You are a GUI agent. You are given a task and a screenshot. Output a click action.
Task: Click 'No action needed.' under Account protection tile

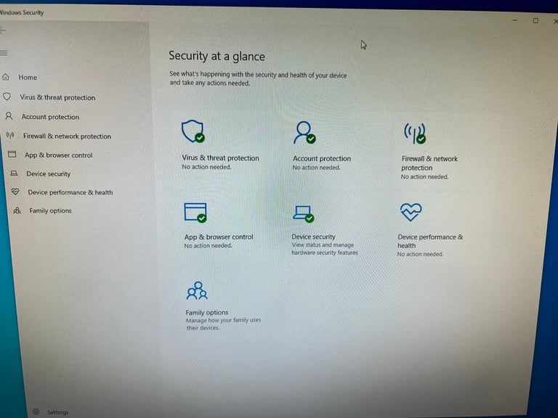tap(316, 168)
